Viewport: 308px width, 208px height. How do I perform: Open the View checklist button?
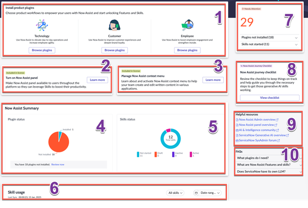[269, 98]
